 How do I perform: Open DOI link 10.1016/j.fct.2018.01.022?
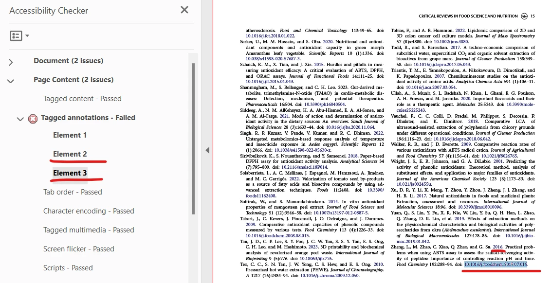coord(270,36)
